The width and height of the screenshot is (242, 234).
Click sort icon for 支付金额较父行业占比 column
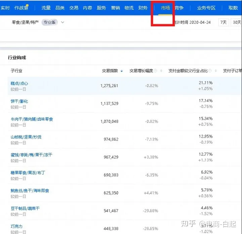point(216,71)
